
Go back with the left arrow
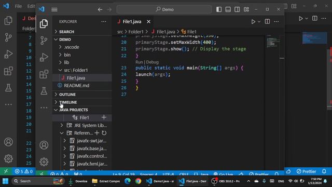coord(100,9)
